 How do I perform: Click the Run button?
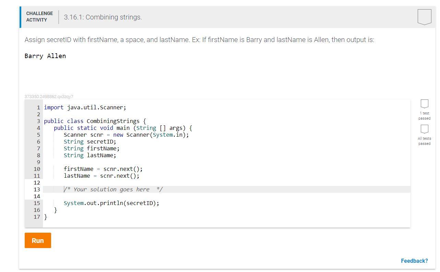[37, 240]
